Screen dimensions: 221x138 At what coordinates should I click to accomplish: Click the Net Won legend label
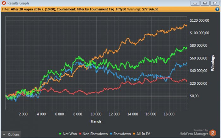(70, 134)
